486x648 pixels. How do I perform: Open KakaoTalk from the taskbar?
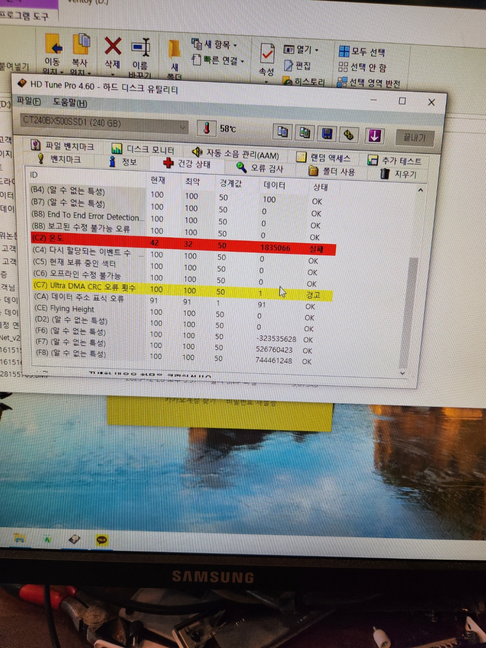[x=102, y=540]
